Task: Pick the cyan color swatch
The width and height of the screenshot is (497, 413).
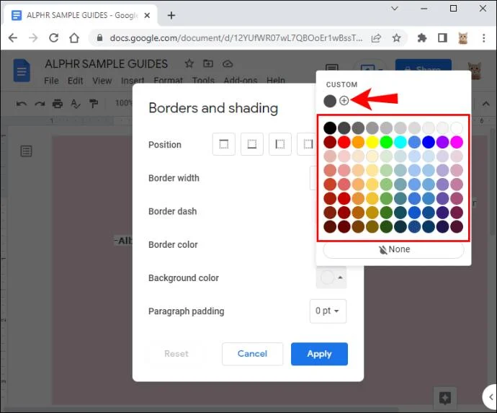Action: click(x=400, y=142)
